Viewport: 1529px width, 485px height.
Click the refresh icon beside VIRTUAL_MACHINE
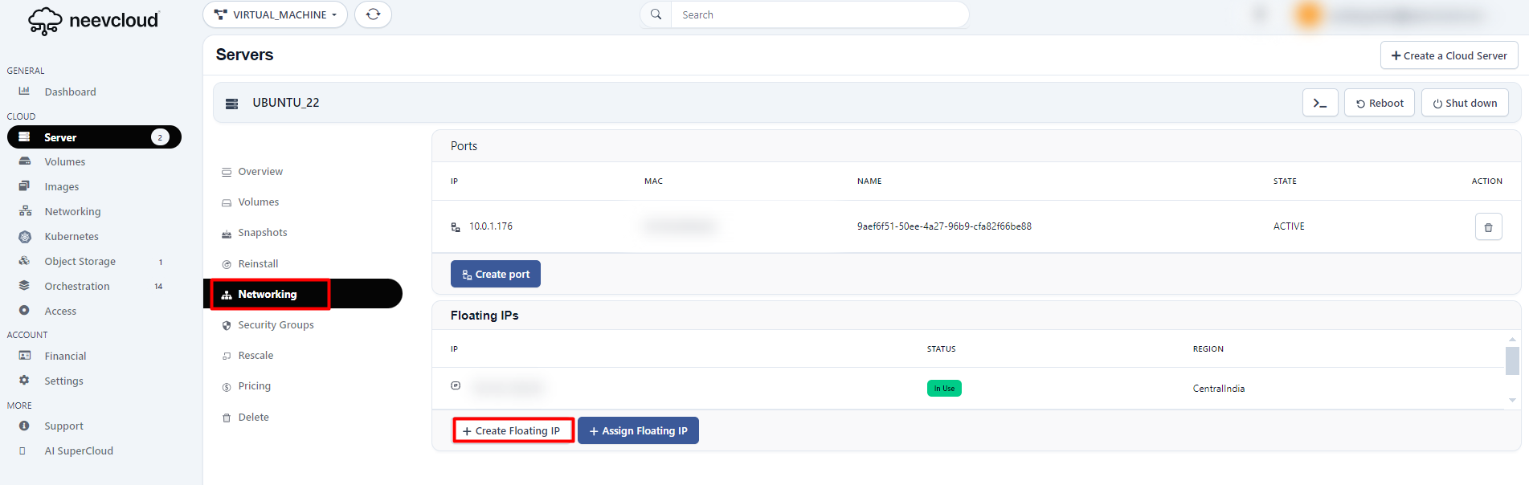[373, 14]
